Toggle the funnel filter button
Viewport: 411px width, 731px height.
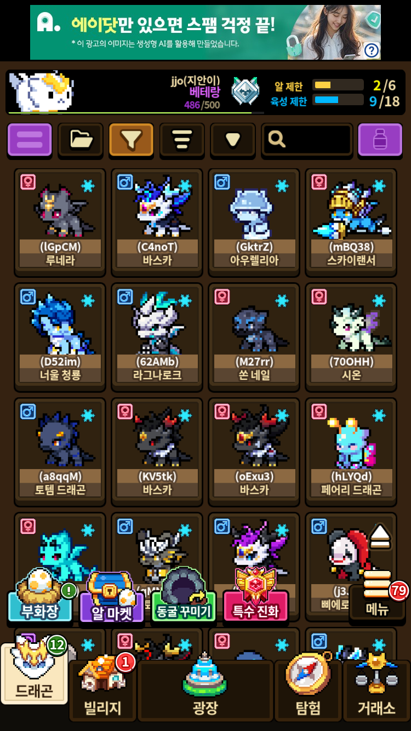pos(131,140)
